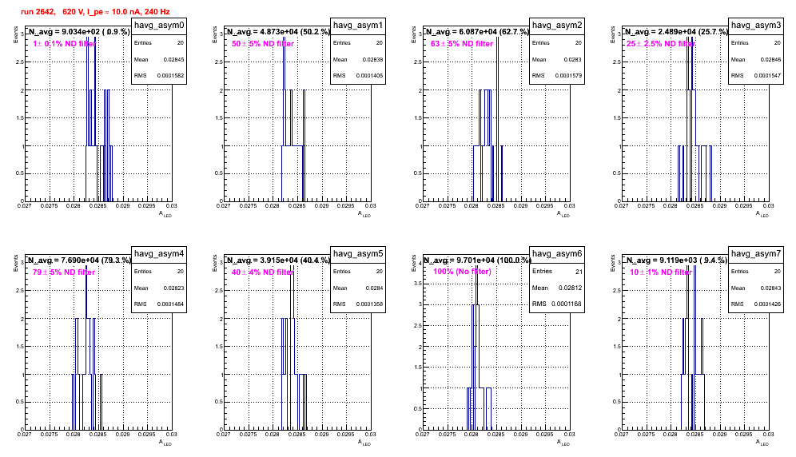Click RMS value 0.0001168 in havg_asym6 box
Image resolution: width=796 pixels, height=457 pixels.
pyautogui.click(x=566, y=304)
